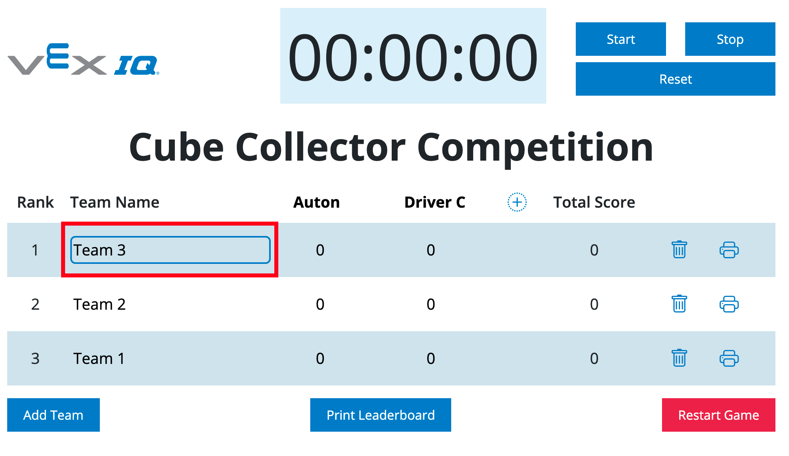
Task: Delete Team 1 using its trash icon
Action: coord(679,358)
